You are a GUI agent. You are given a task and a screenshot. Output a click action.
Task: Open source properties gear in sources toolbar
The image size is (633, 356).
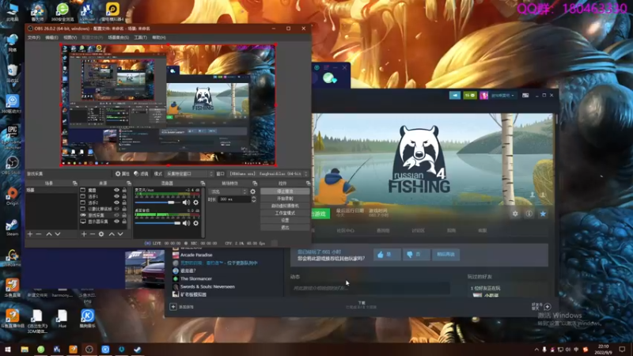101,234
